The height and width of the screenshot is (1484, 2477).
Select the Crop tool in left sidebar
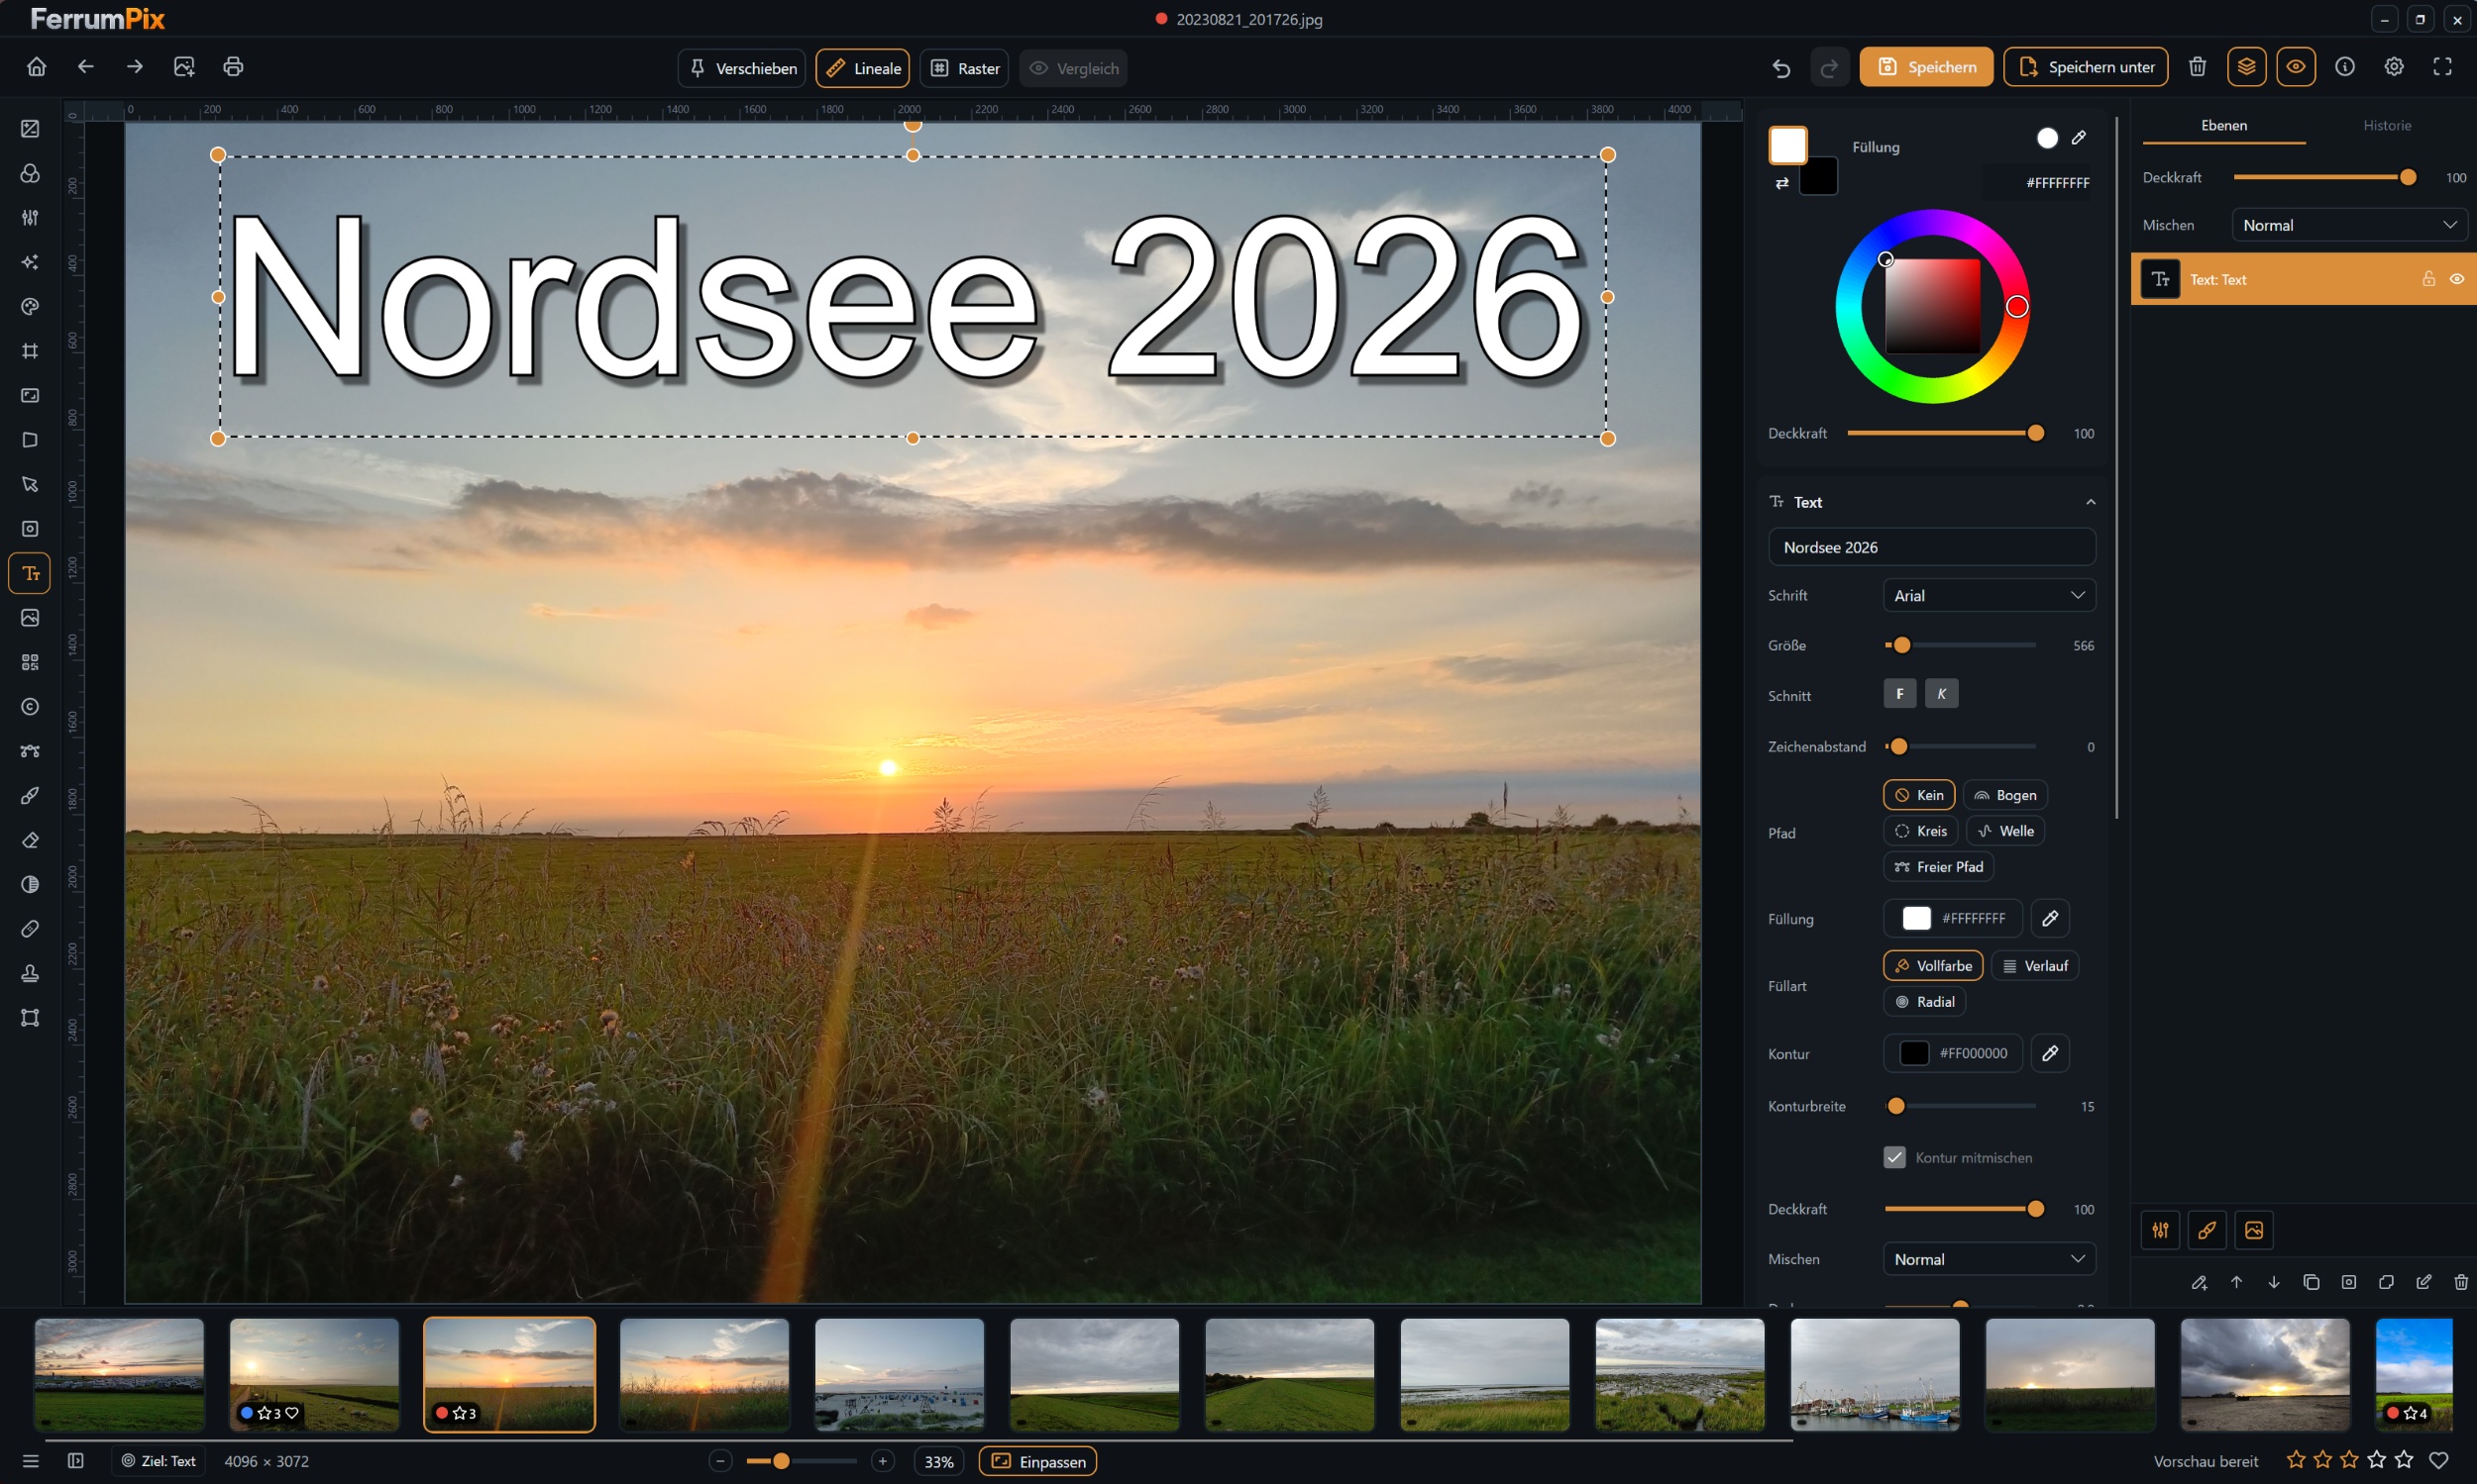(30, 351)
